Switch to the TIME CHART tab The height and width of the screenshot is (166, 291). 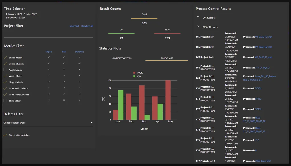pyautogui.click(x=167, y=58)
